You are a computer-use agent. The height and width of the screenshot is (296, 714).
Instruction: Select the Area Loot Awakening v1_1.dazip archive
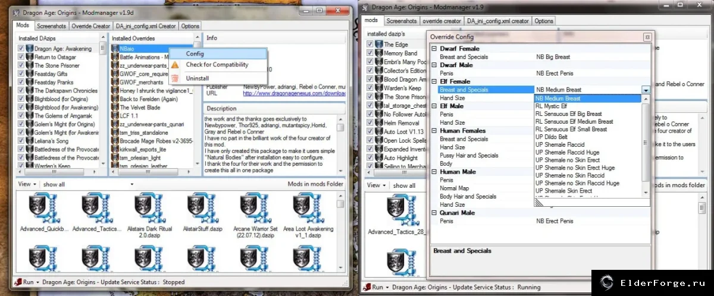309,207
